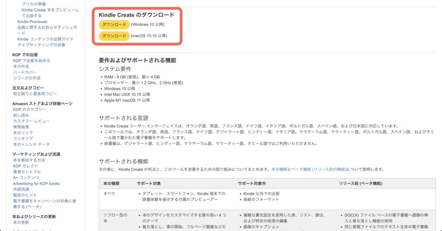Click プロセッサー 最小 1.2 GHz line
Image resolution: width=442 pixels, height=231 pixels.
pos(143,83)
